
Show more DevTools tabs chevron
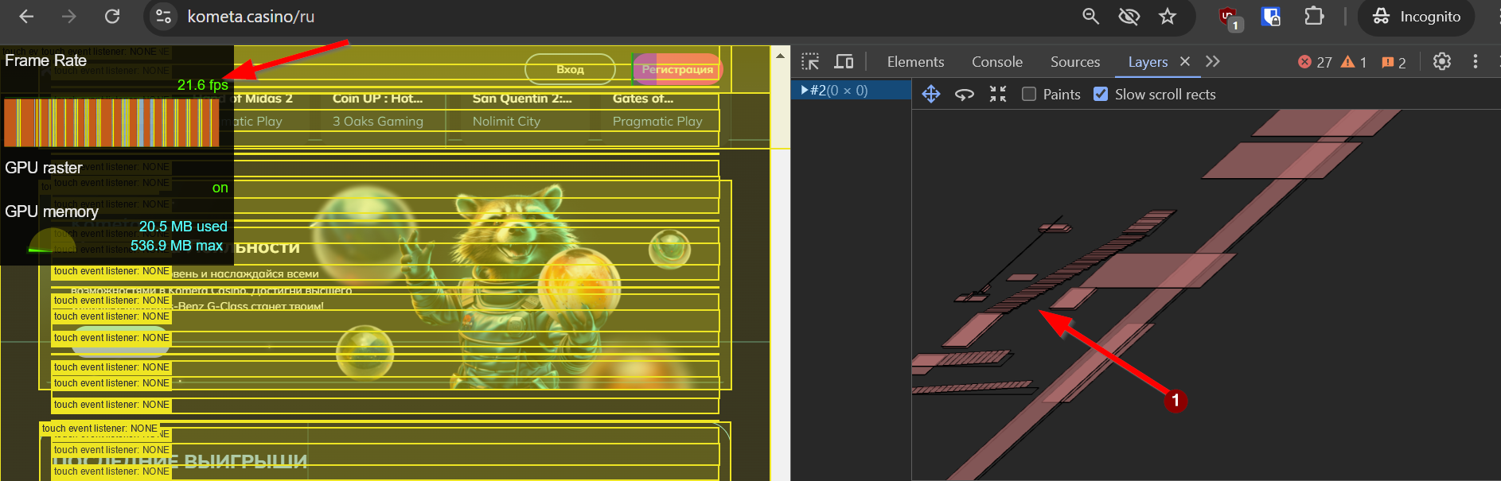1212,62
